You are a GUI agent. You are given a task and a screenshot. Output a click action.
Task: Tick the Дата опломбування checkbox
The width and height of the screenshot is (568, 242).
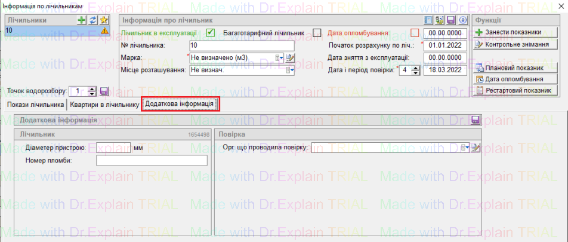click(415, 33)
